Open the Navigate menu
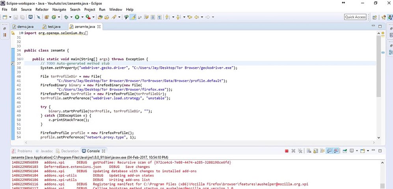The image size is (393, 189). click(59, 9)
